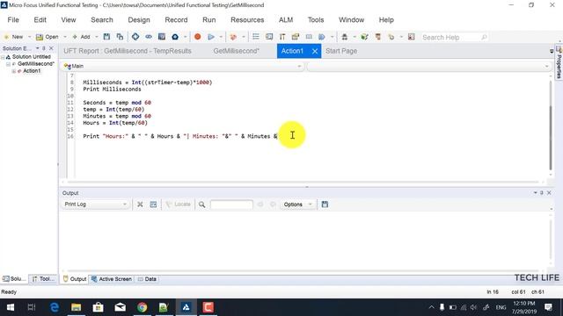This screenshot has width=563, height=316.
Task: Click the green cube icon in toolbar
Action: 365,37
